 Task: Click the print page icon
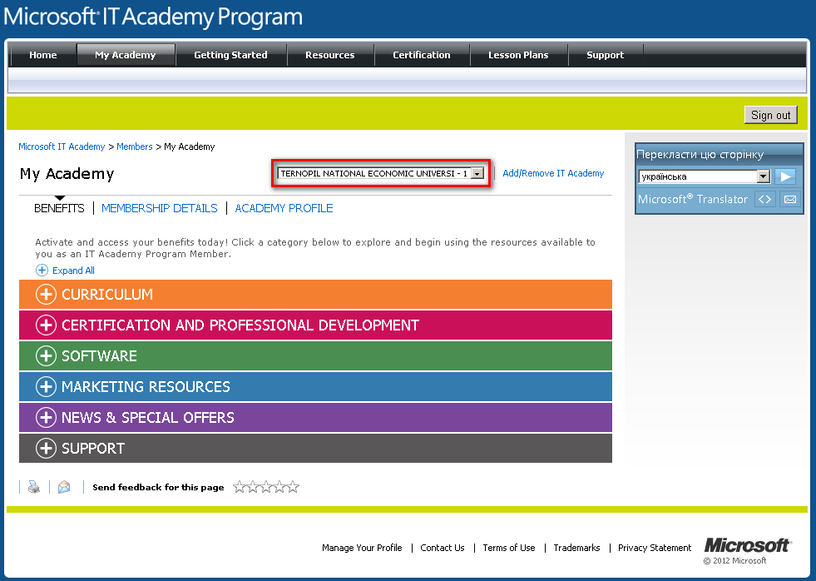tap(34, 487)
